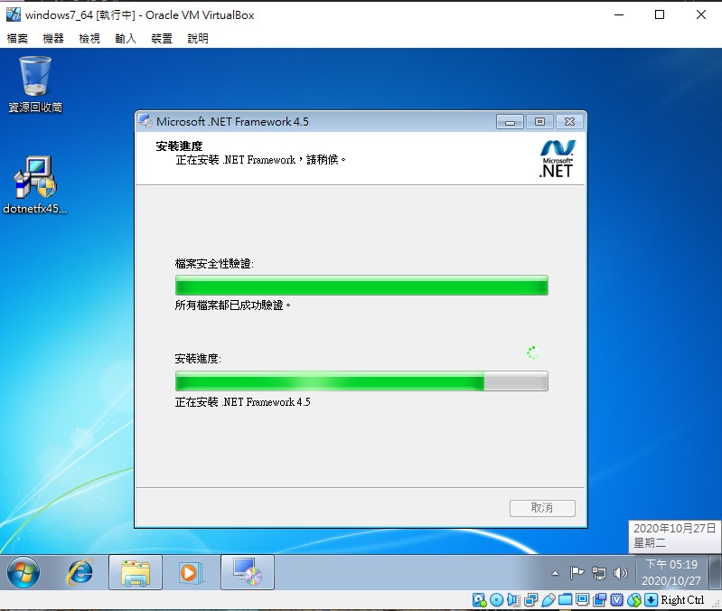Screen dimensions: 722x611
Task: Click the network tray icon
Action: click(x=598, y=573)
